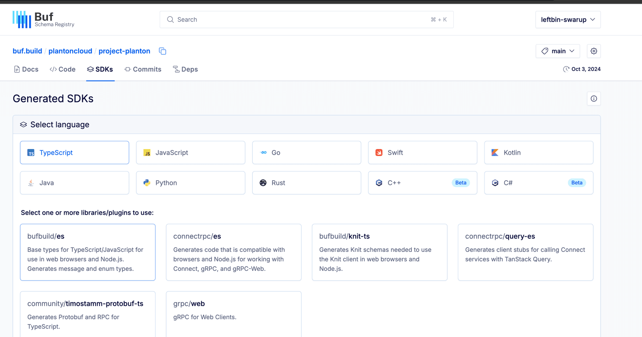642x337 pixels.
Task: Click the C++ hexagon icon
Action: coord(379,183)
